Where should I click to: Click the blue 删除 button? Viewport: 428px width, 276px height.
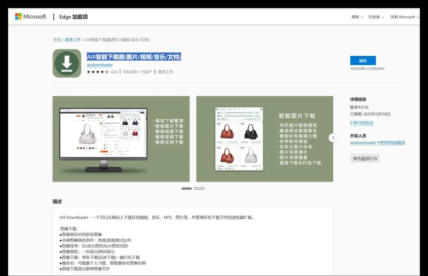[x=363, y=60]
